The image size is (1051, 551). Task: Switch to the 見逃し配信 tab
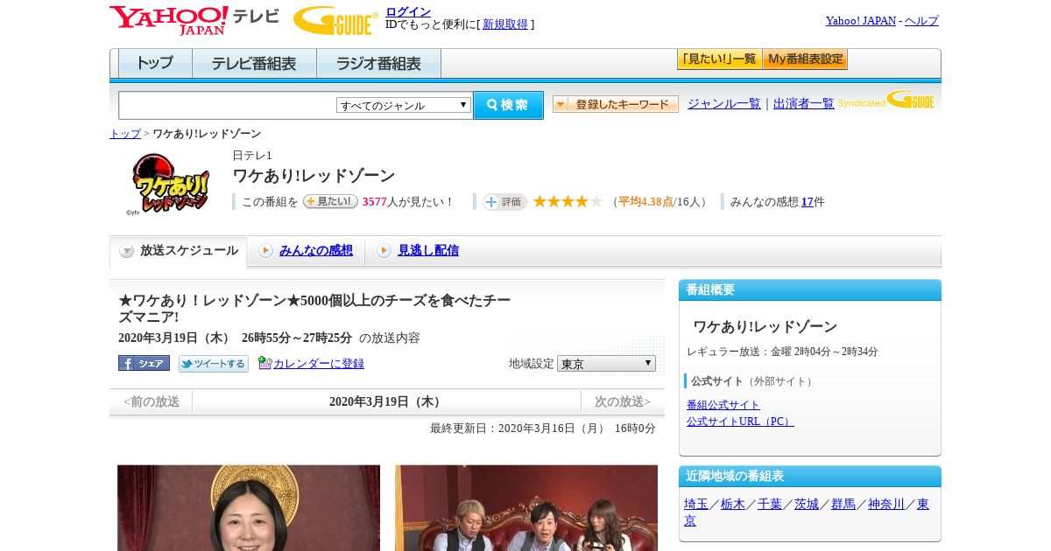(x=428, y=251)
